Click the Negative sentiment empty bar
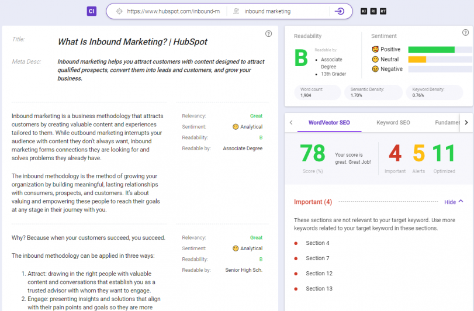The height and width of the screenshot is (311, 474). [x=440, y=69]
